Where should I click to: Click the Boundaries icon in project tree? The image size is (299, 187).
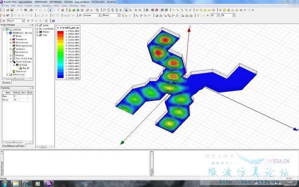(x=14, y=39)
